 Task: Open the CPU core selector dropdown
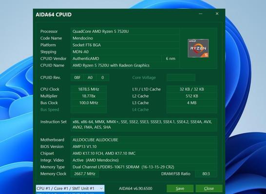[70, 188]
